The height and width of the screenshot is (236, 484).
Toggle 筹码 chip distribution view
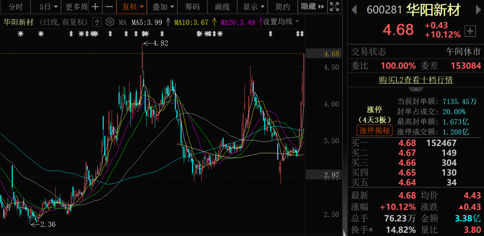193,7
